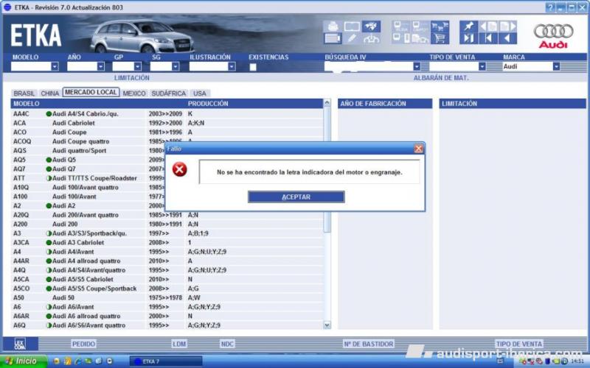Viewport: 590px width, 368px height.
Task: Switch to the BRASIL tab
Action: point(24,93)
